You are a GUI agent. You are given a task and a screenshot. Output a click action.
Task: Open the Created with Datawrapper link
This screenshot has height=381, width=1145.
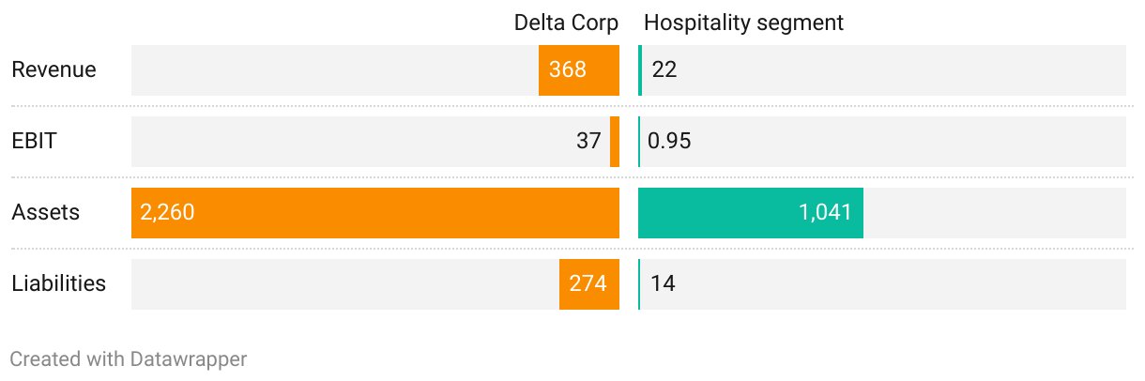point(129,358)
